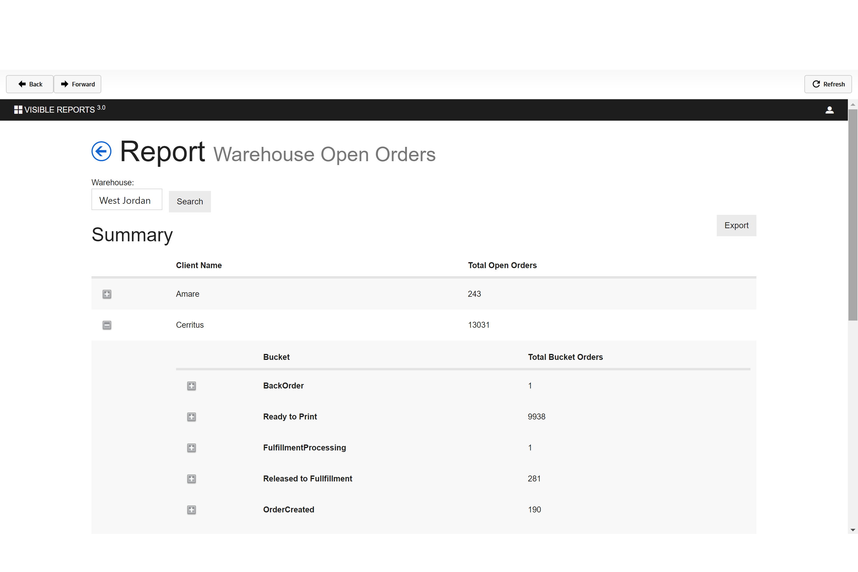
Task: Select the Cerritus client name
Action: click(x=190, y=325)
